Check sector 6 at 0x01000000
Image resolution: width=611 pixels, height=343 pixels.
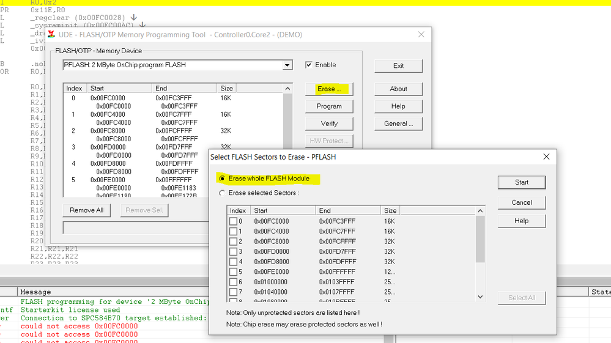(x=233, y=282)
